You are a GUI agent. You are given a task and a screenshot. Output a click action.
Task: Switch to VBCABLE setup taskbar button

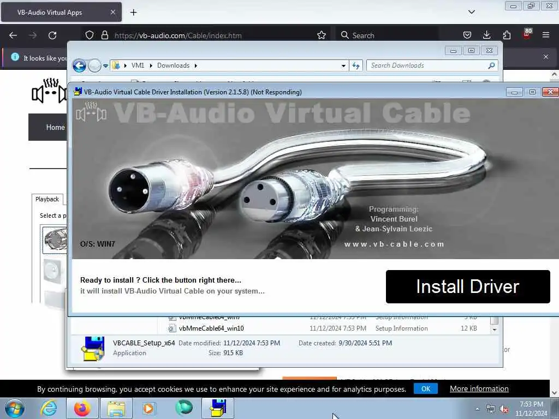[218, 408]
